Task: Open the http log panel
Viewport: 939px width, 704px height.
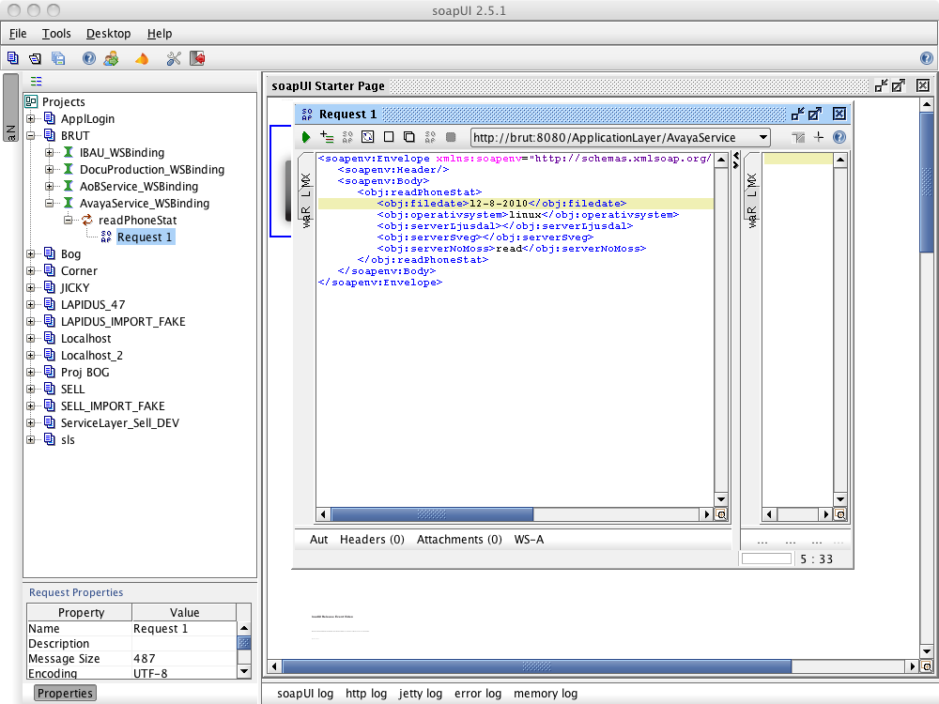Action: pos(365,694)
